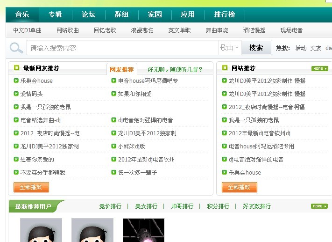Open the 歌曲 search type dropdown
This screenshot has width=332, height=242.
230,48
